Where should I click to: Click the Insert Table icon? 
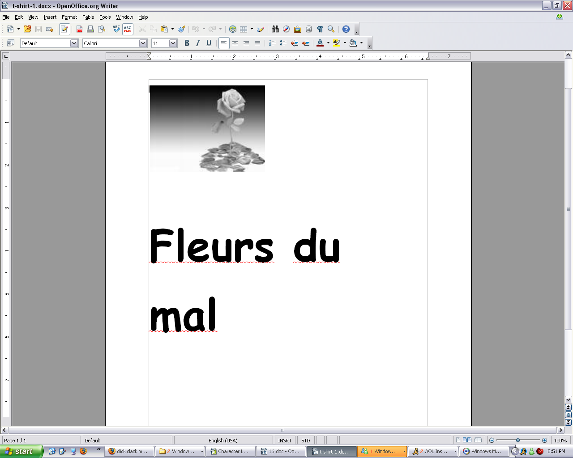pyautogui.click(x=244, y=29)
